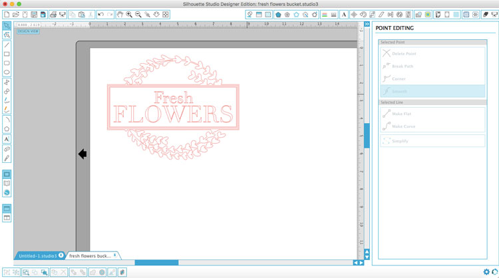Select the Fresh FLOWERS wreath design

[173, 107]
